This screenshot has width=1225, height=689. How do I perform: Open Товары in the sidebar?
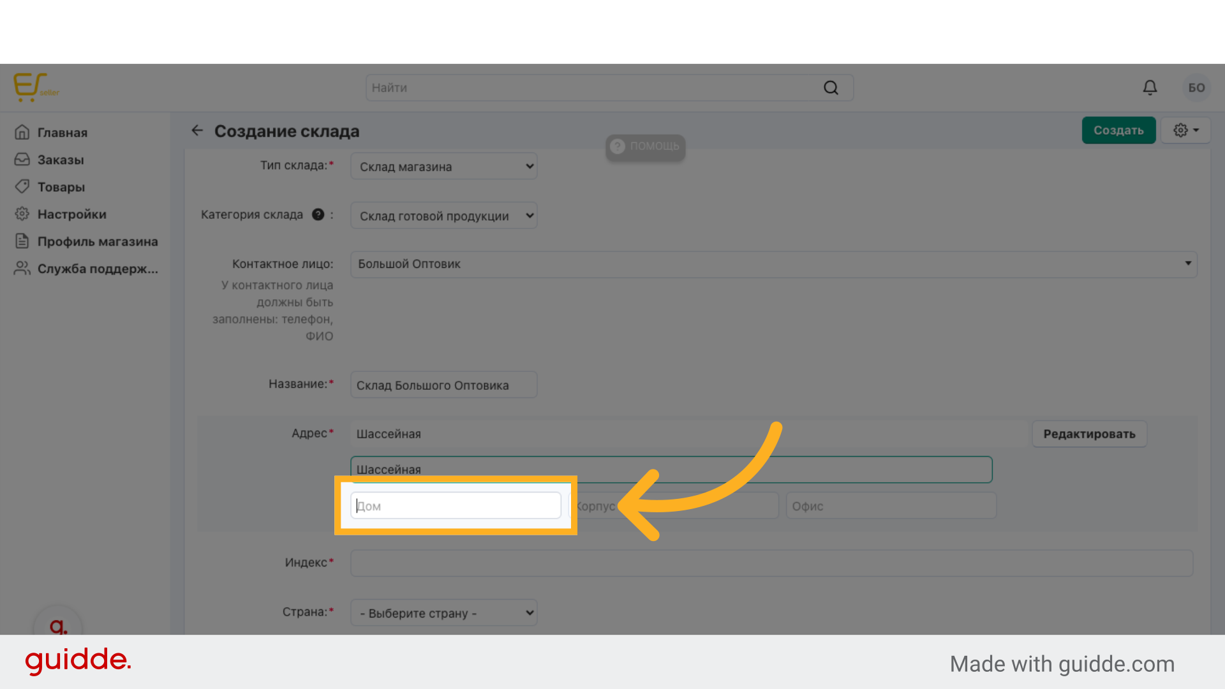point(61,187)
